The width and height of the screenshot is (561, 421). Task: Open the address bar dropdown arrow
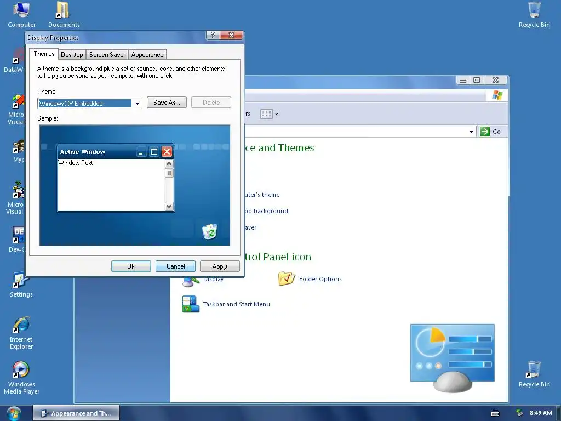coord(471,132)
